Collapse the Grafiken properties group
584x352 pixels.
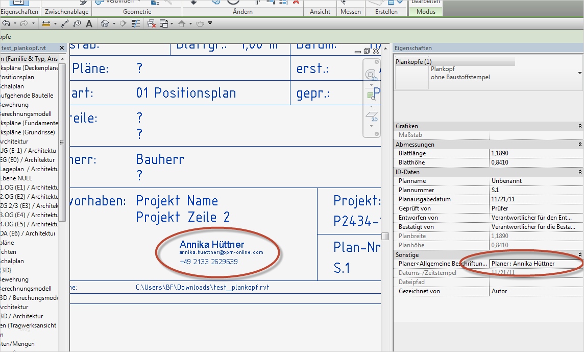(x=580, y=126)
